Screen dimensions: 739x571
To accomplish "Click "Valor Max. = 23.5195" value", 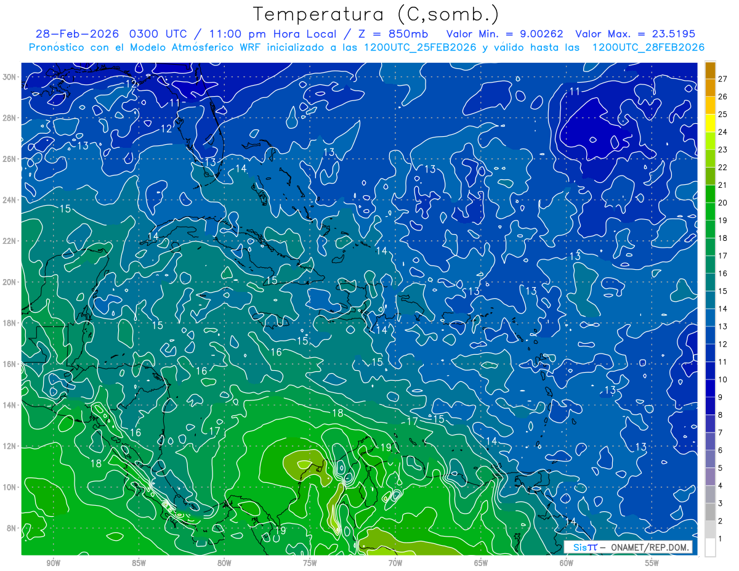I will tap(636, 34).
